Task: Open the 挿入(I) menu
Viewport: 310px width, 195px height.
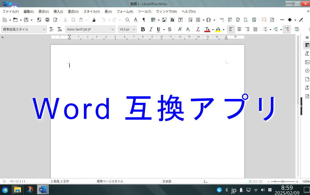Action: pos(58,11)
